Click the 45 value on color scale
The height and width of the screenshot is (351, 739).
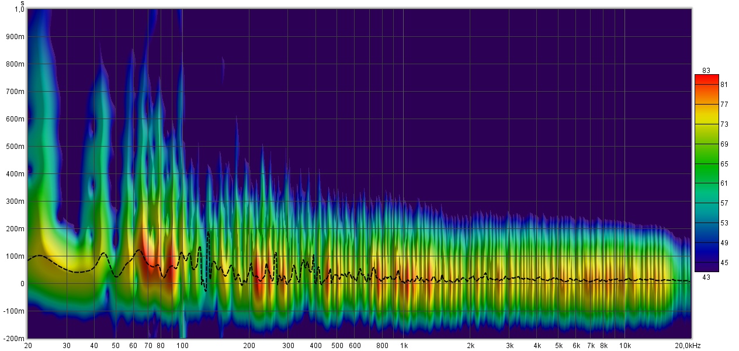[724, 263]
